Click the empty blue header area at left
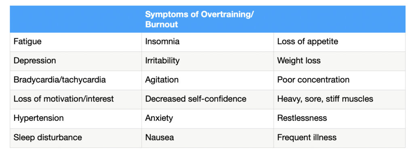 pos(76,19)
